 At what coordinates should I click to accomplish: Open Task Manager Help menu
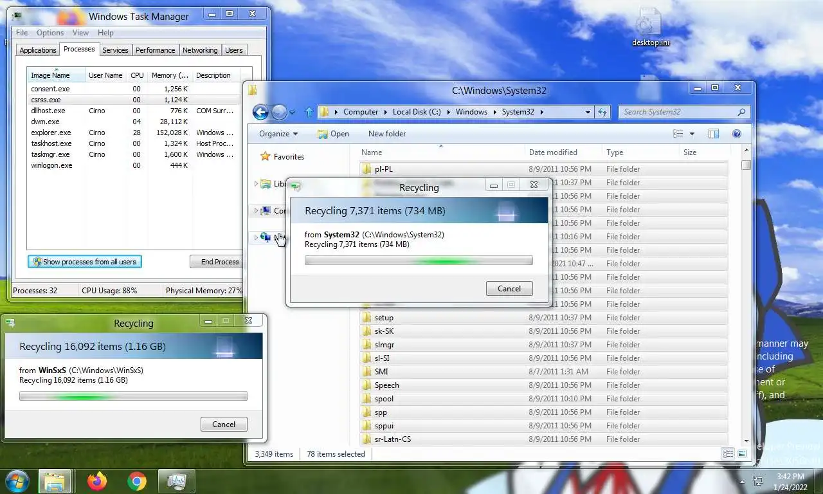tap(105, 33)
